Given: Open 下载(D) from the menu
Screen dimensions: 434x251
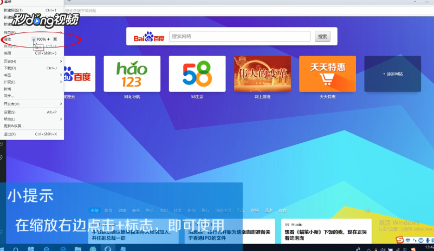Looking at the screenshot, I should (32, 68).
